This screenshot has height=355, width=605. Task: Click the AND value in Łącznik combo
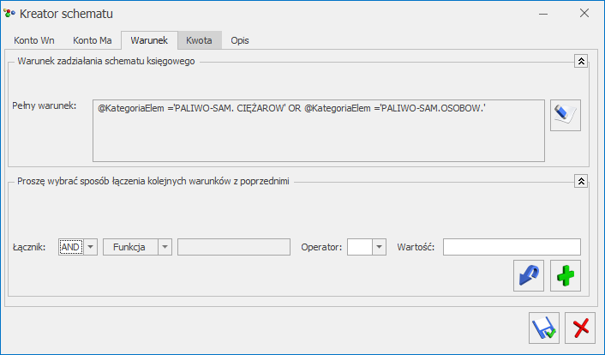point(71,247)
